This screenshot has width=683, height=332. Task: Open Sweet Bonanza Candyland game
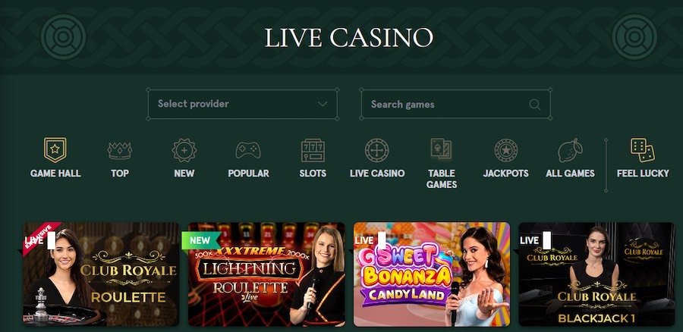[x=432, y=274]
